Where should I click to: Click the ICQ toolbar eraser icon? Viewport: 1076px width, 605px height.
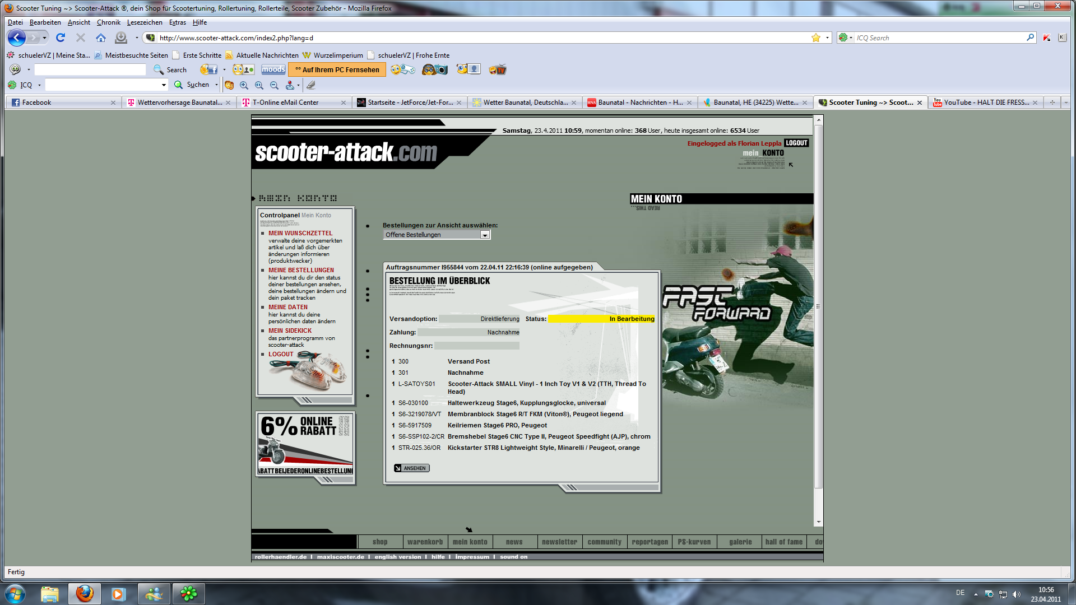pos(311,85)
